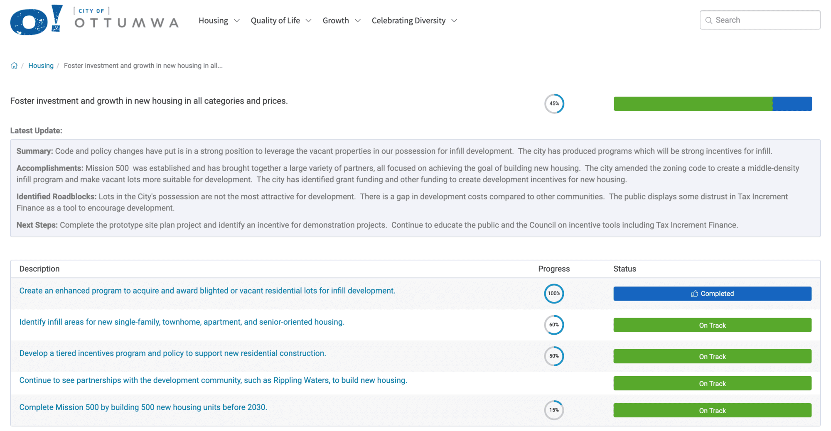Click the 100% progress circle indicator
The height and width of the screenshot is (431, 831).
click(554, 294)
